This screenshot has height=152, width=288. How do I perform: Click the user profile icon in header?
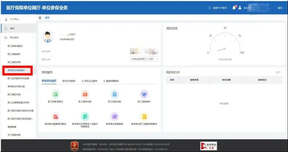click(240, 8)
